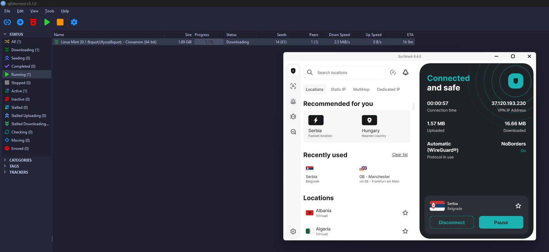Switch to the MultiHop tab

[x=361, y=89]
